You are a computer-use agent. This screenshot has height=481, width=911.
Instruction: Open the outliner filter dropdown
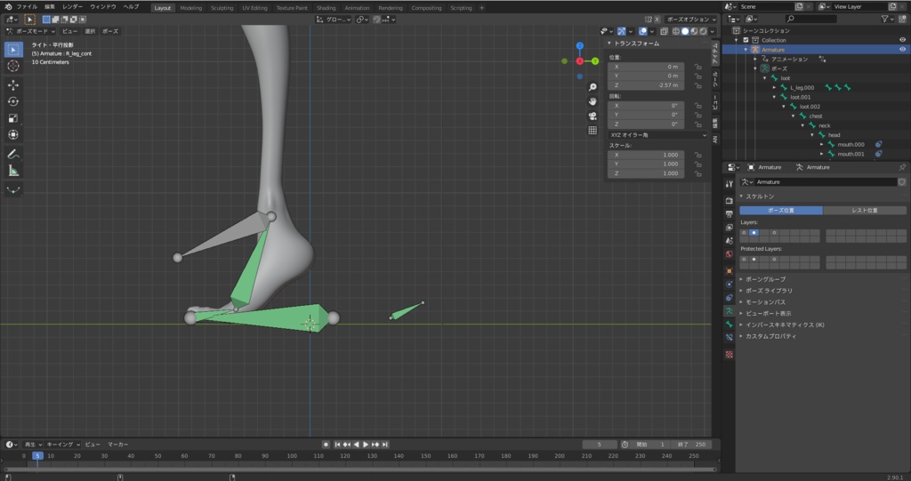[888, 20]
